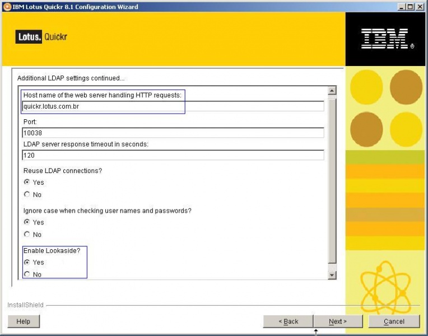Go back with the Back button
The height and width of the screenshot is (336, 428).
[x=289, y=321]
